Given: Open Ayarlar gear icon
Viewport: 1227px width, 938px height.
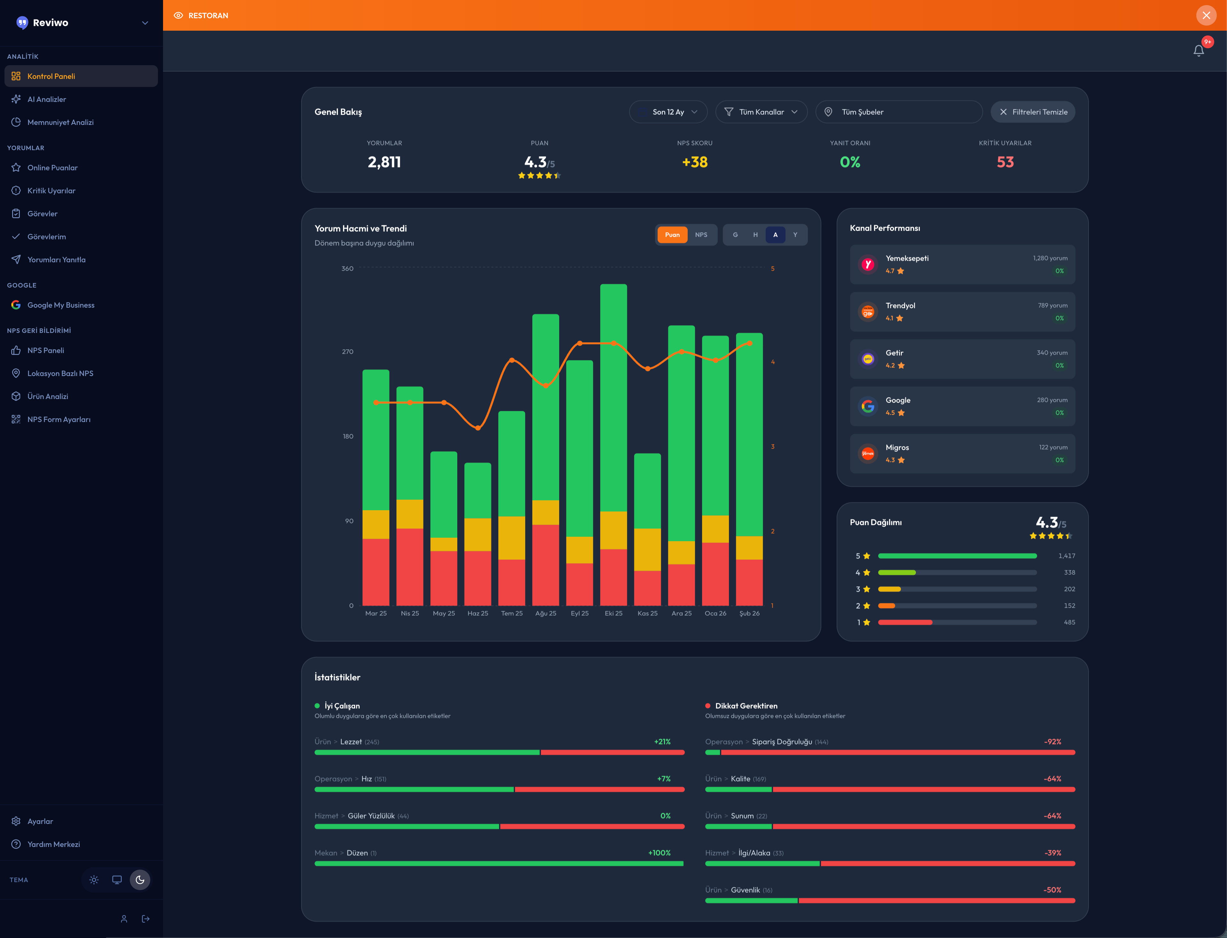Looking at the screenshot, I should pyautogui.click(x=16, y=821).
